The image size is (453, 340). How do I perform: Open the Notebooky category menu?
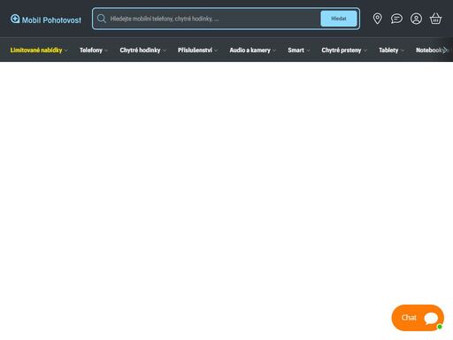429,50
